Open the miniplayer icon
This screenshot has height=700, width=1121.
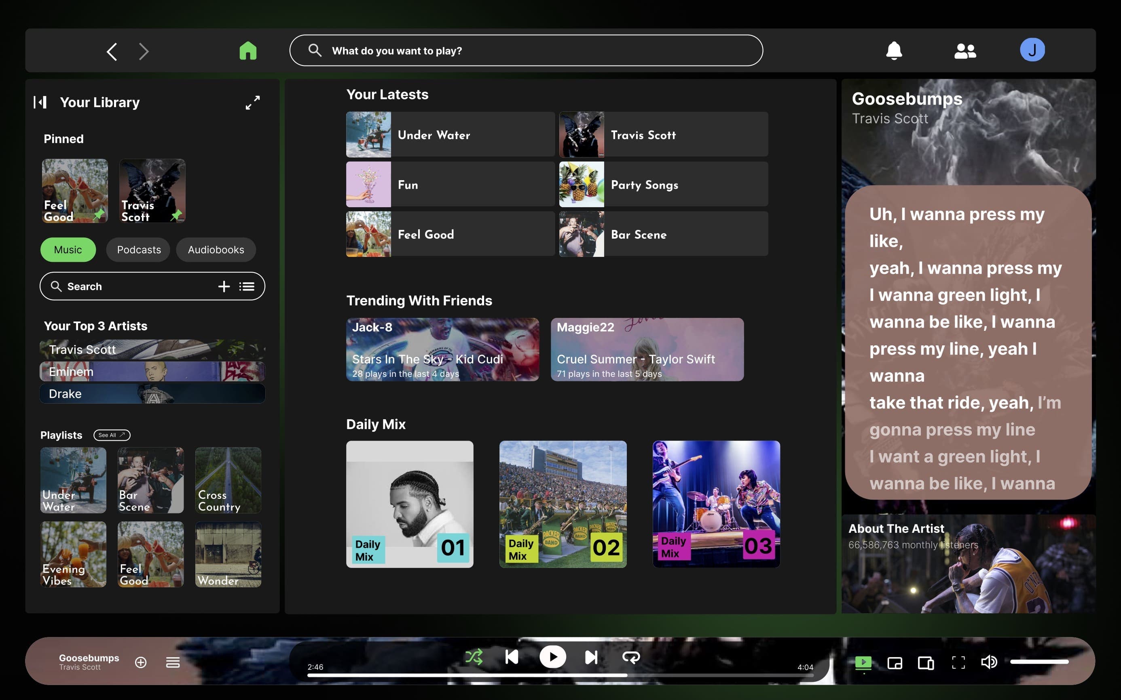pyautogui.click(x=895, y=662)
